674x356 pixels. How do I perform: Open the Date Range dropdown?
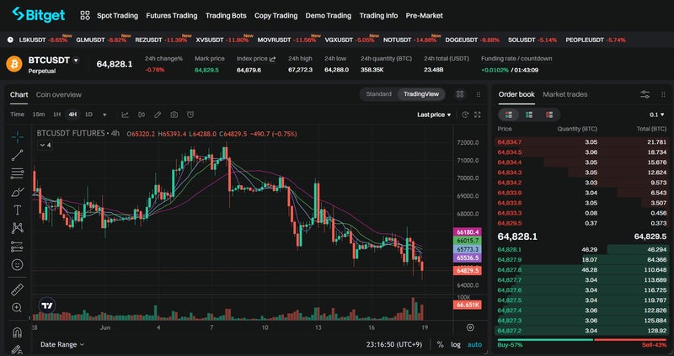click(62, 344)
